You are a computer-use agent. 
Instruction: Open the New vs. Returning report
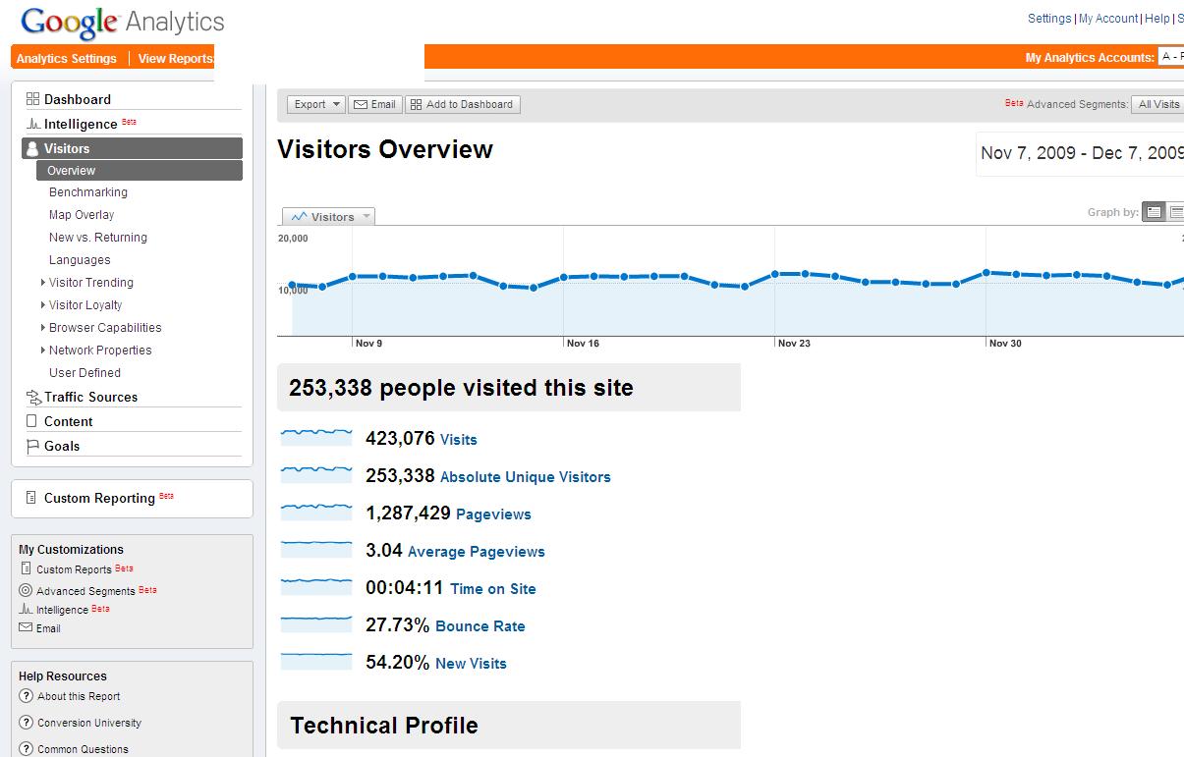98,238
